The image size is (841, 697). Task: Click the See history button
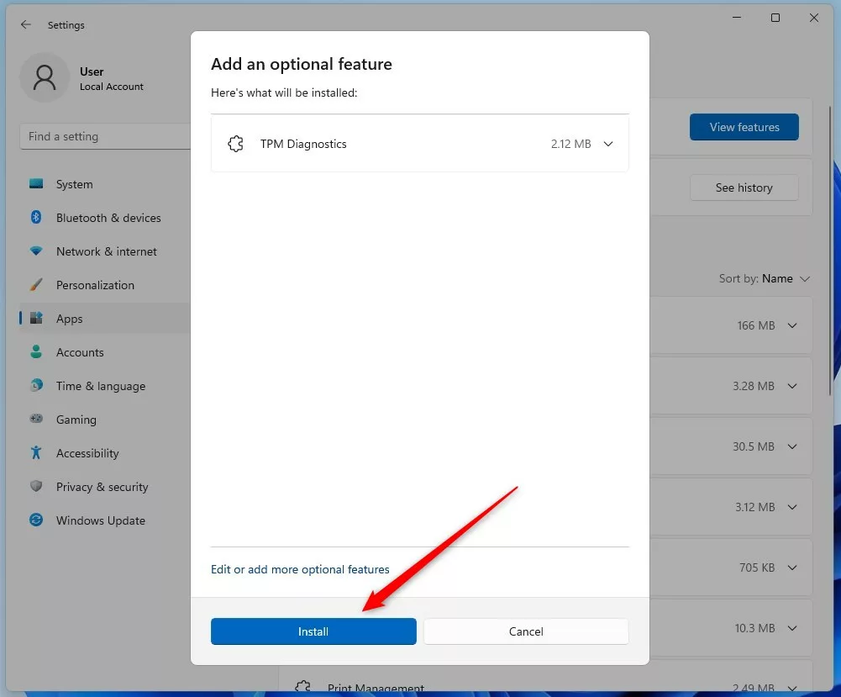(744, 187)
